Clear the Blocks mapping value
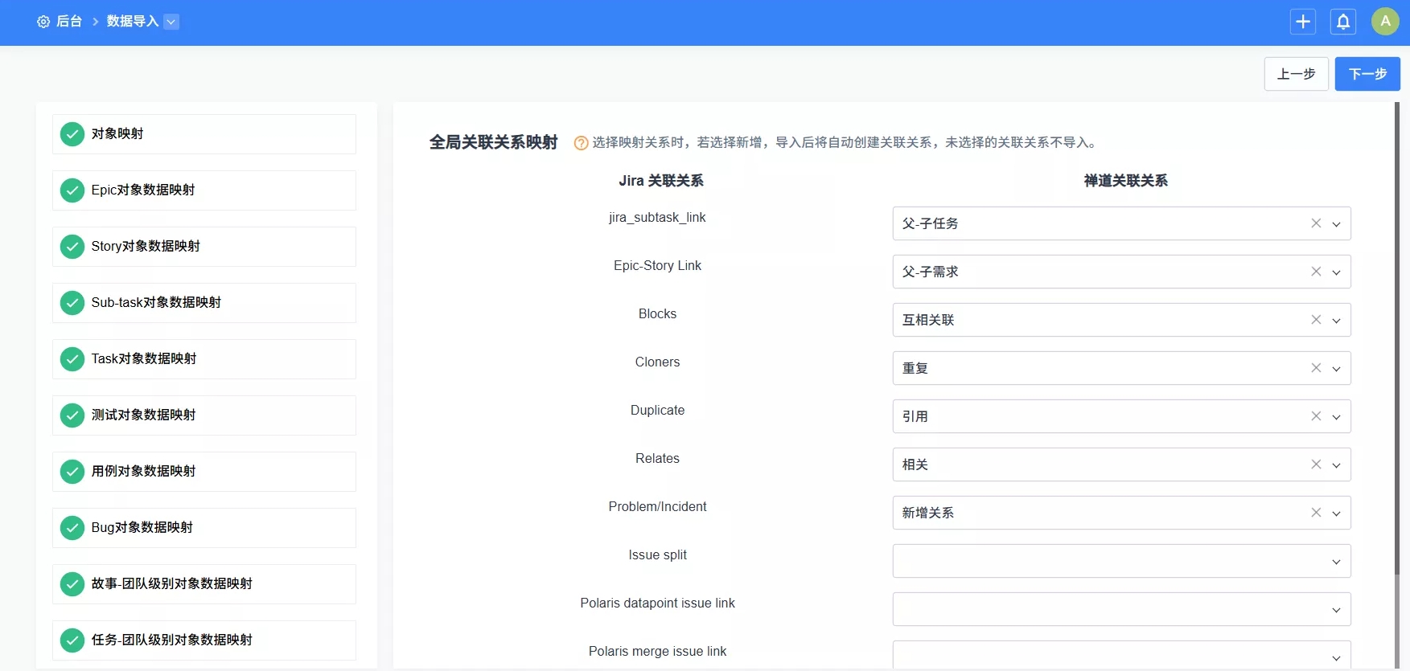 click(x=1316, y=320)
